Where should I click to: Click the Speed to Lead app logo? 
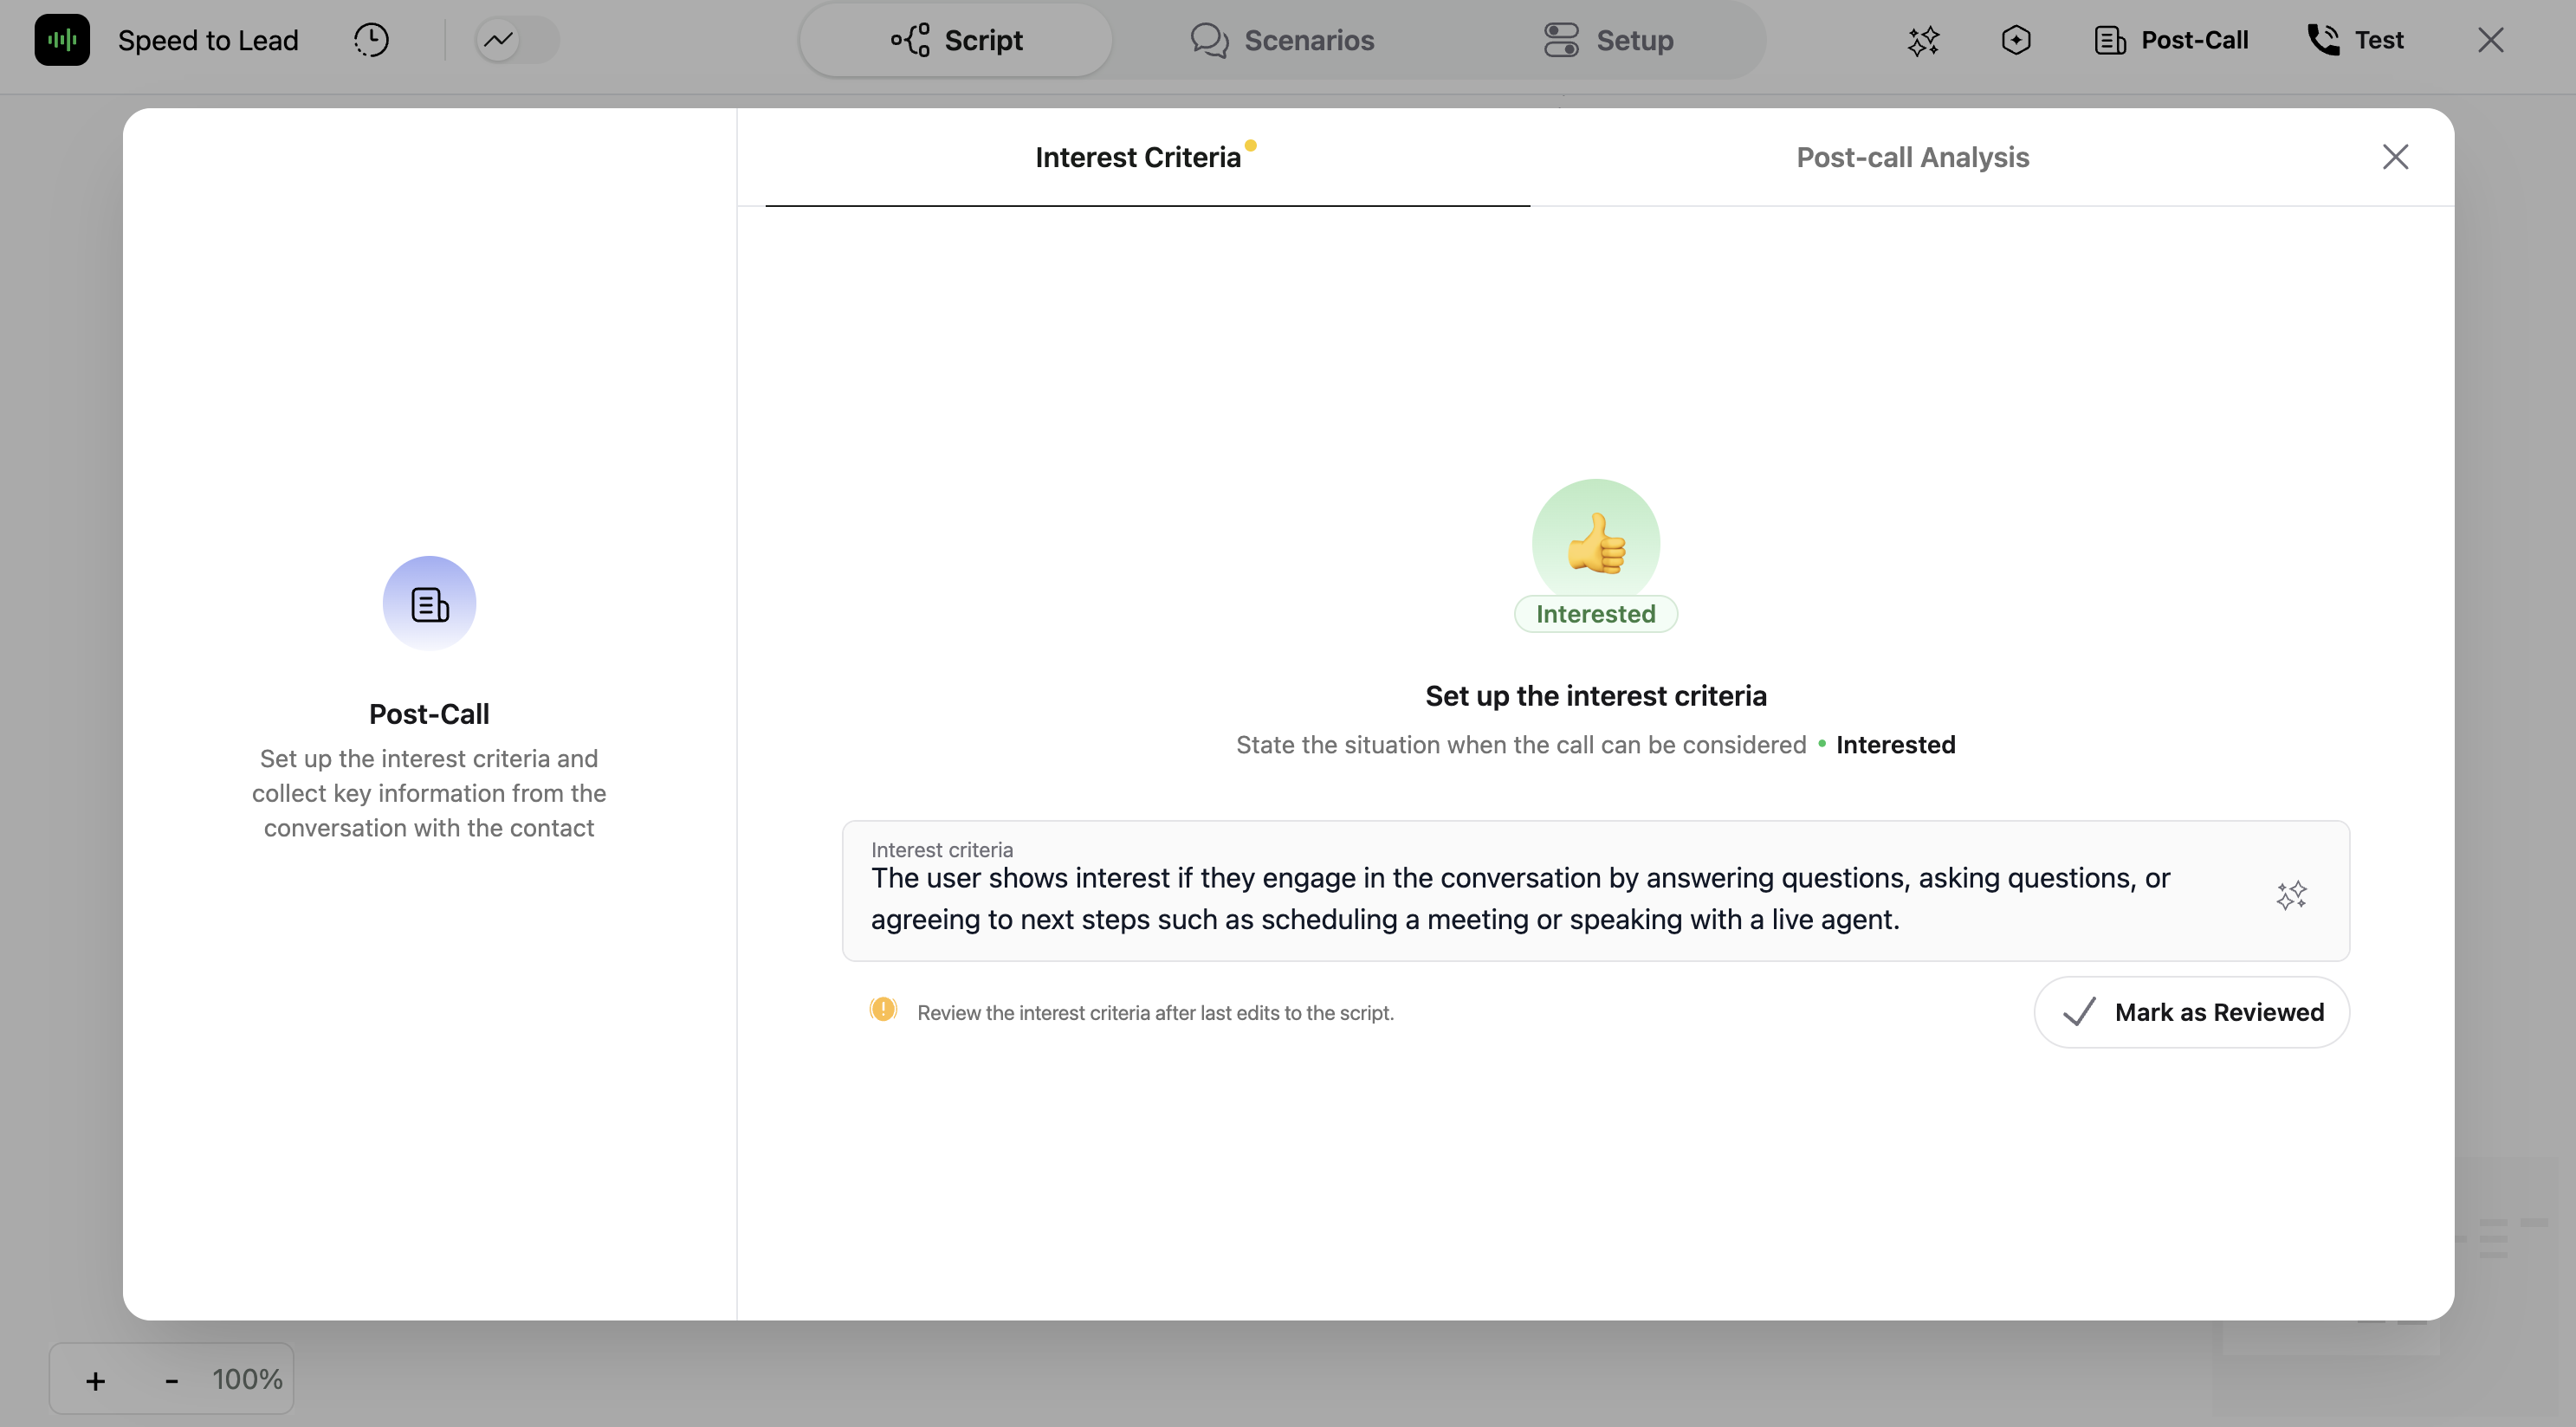[x=62, y=40]
